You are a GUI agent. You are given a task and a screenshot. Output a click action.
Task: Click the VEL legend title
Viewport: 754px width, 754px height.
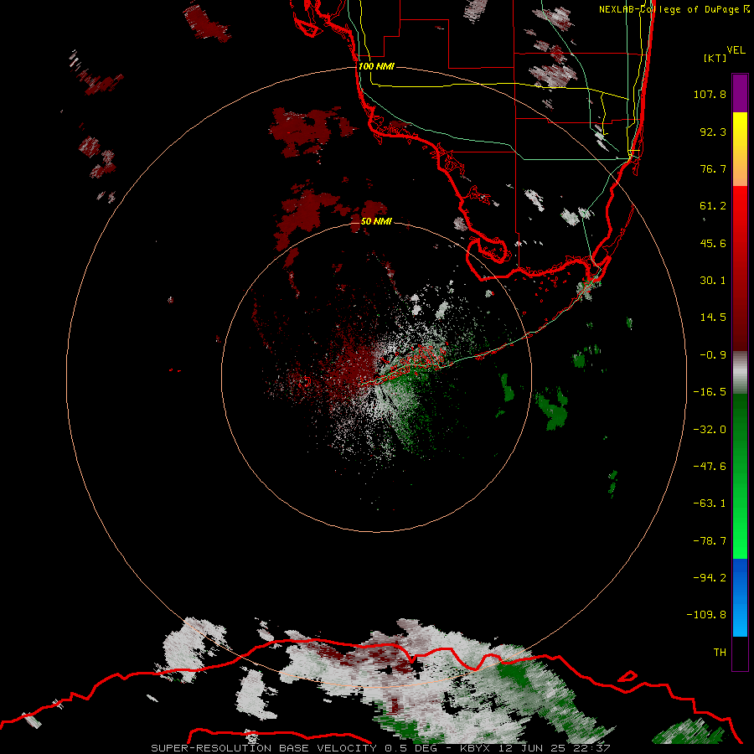[736, 50]
